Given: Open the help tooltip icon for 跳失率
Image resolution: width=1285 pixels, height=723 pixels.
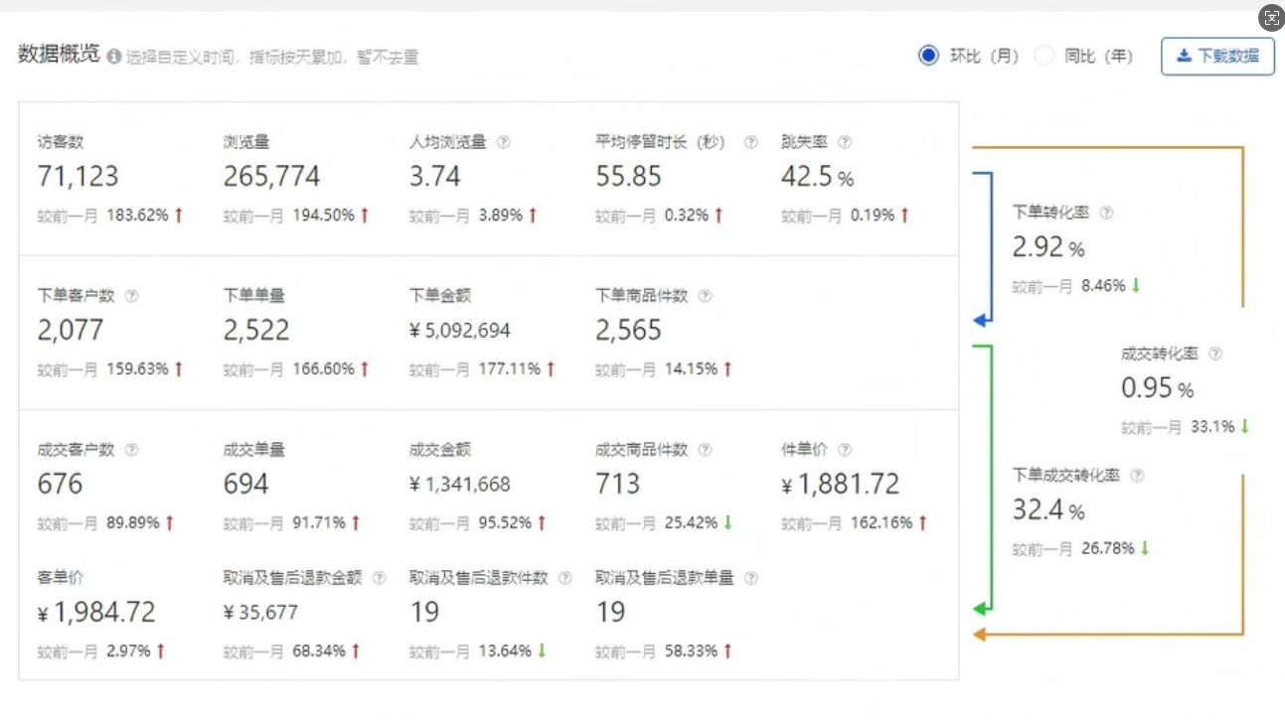Looking at the screenshot, I should pos(844,142).
